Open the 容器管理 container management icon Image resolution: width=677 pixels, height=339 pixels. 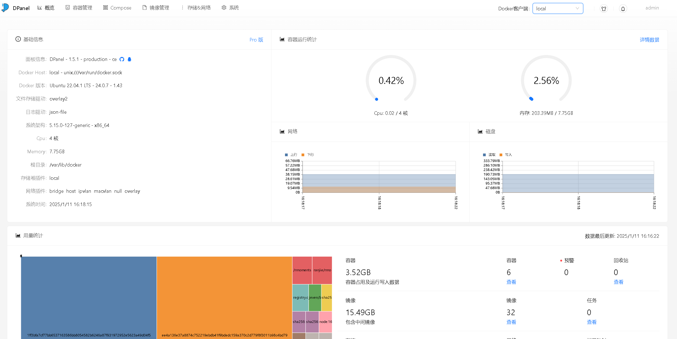(x=68, y=8)
